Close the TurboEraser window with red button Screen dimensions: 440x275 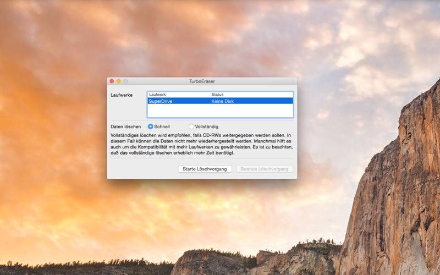[x=112, y=81]
